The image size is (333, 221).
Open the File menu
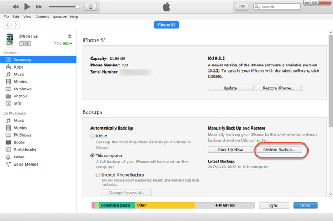[x=6, y=17]
